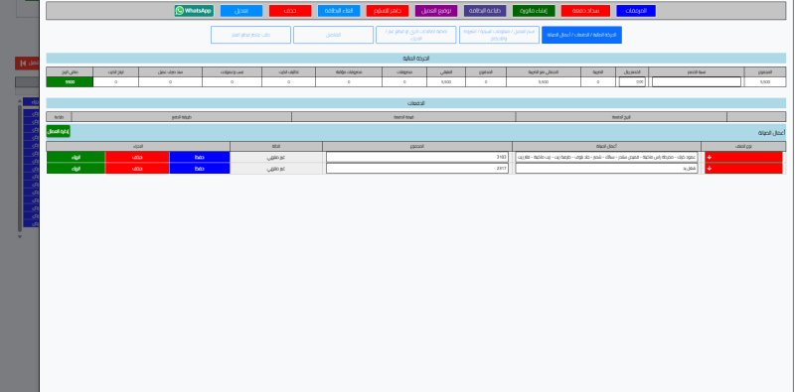
Task: Click the blue حفظ button for row 2317
Action: (200, 168)
